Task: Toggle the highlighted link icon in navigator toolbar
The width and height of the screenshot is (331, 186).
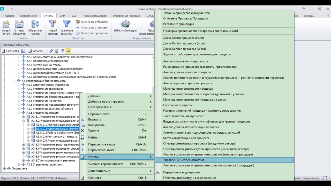Action: point(68,51)
